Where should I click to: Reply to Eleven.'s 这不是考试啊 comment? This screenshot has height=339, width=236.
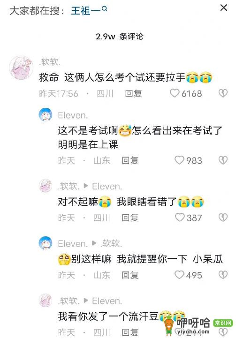[x=130, y=161]
